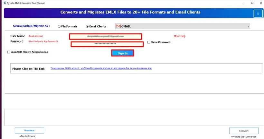
Task: Enable the Show Password checkbox
Action: pyautogui.click(x=149, y=42)
